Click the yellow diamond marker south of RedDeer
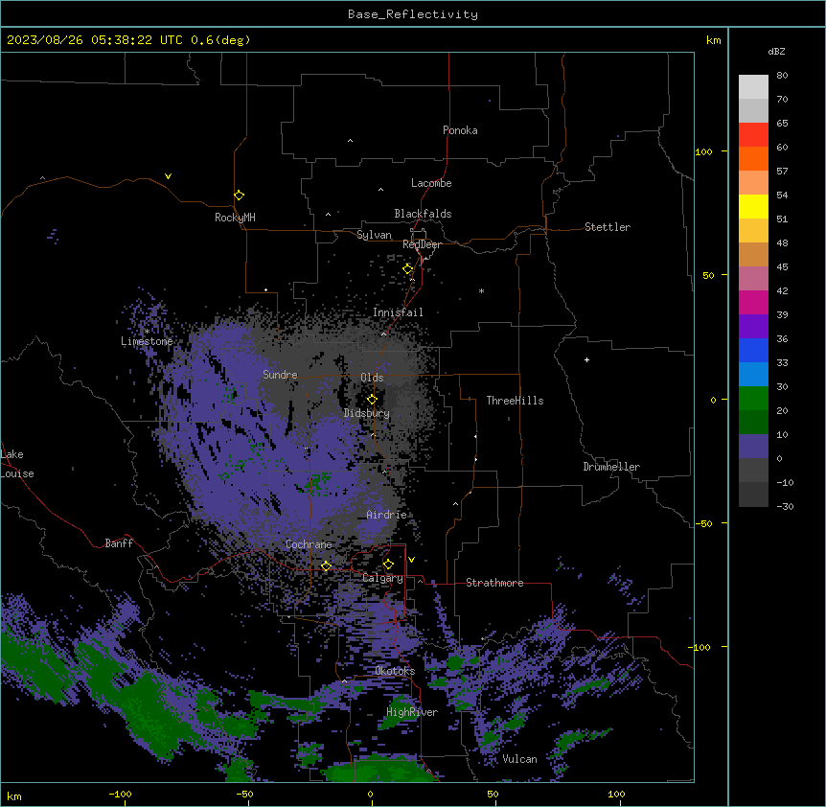 point(408,269)
